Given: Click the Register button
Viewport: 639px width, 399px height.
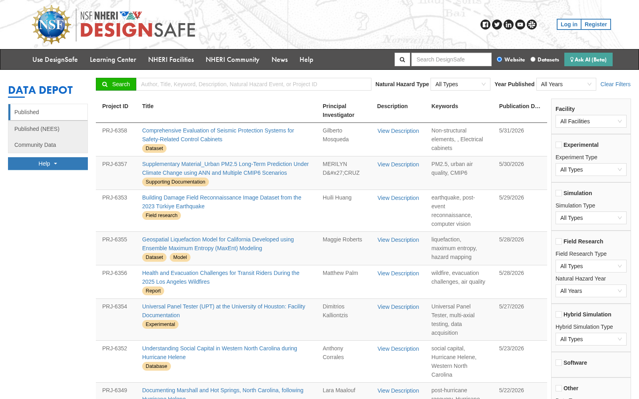Looking at the screenshot, I should pyautogui.click(x=595, y=24).
